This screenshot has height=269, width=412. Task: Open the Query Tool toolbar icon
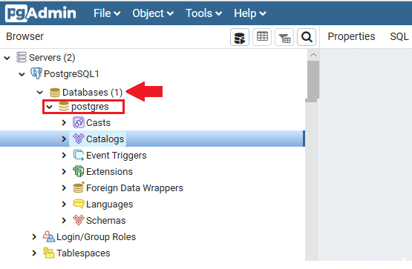pos(239,37)
